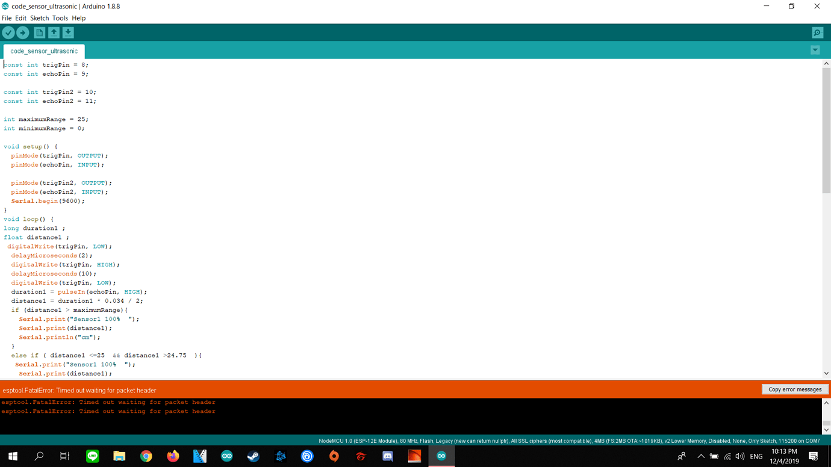
Task: Click the 'void loop() {' line
Action: point(28,219)
